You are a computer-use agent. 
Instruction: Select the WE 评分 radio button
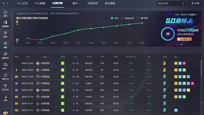coord(138,18)
